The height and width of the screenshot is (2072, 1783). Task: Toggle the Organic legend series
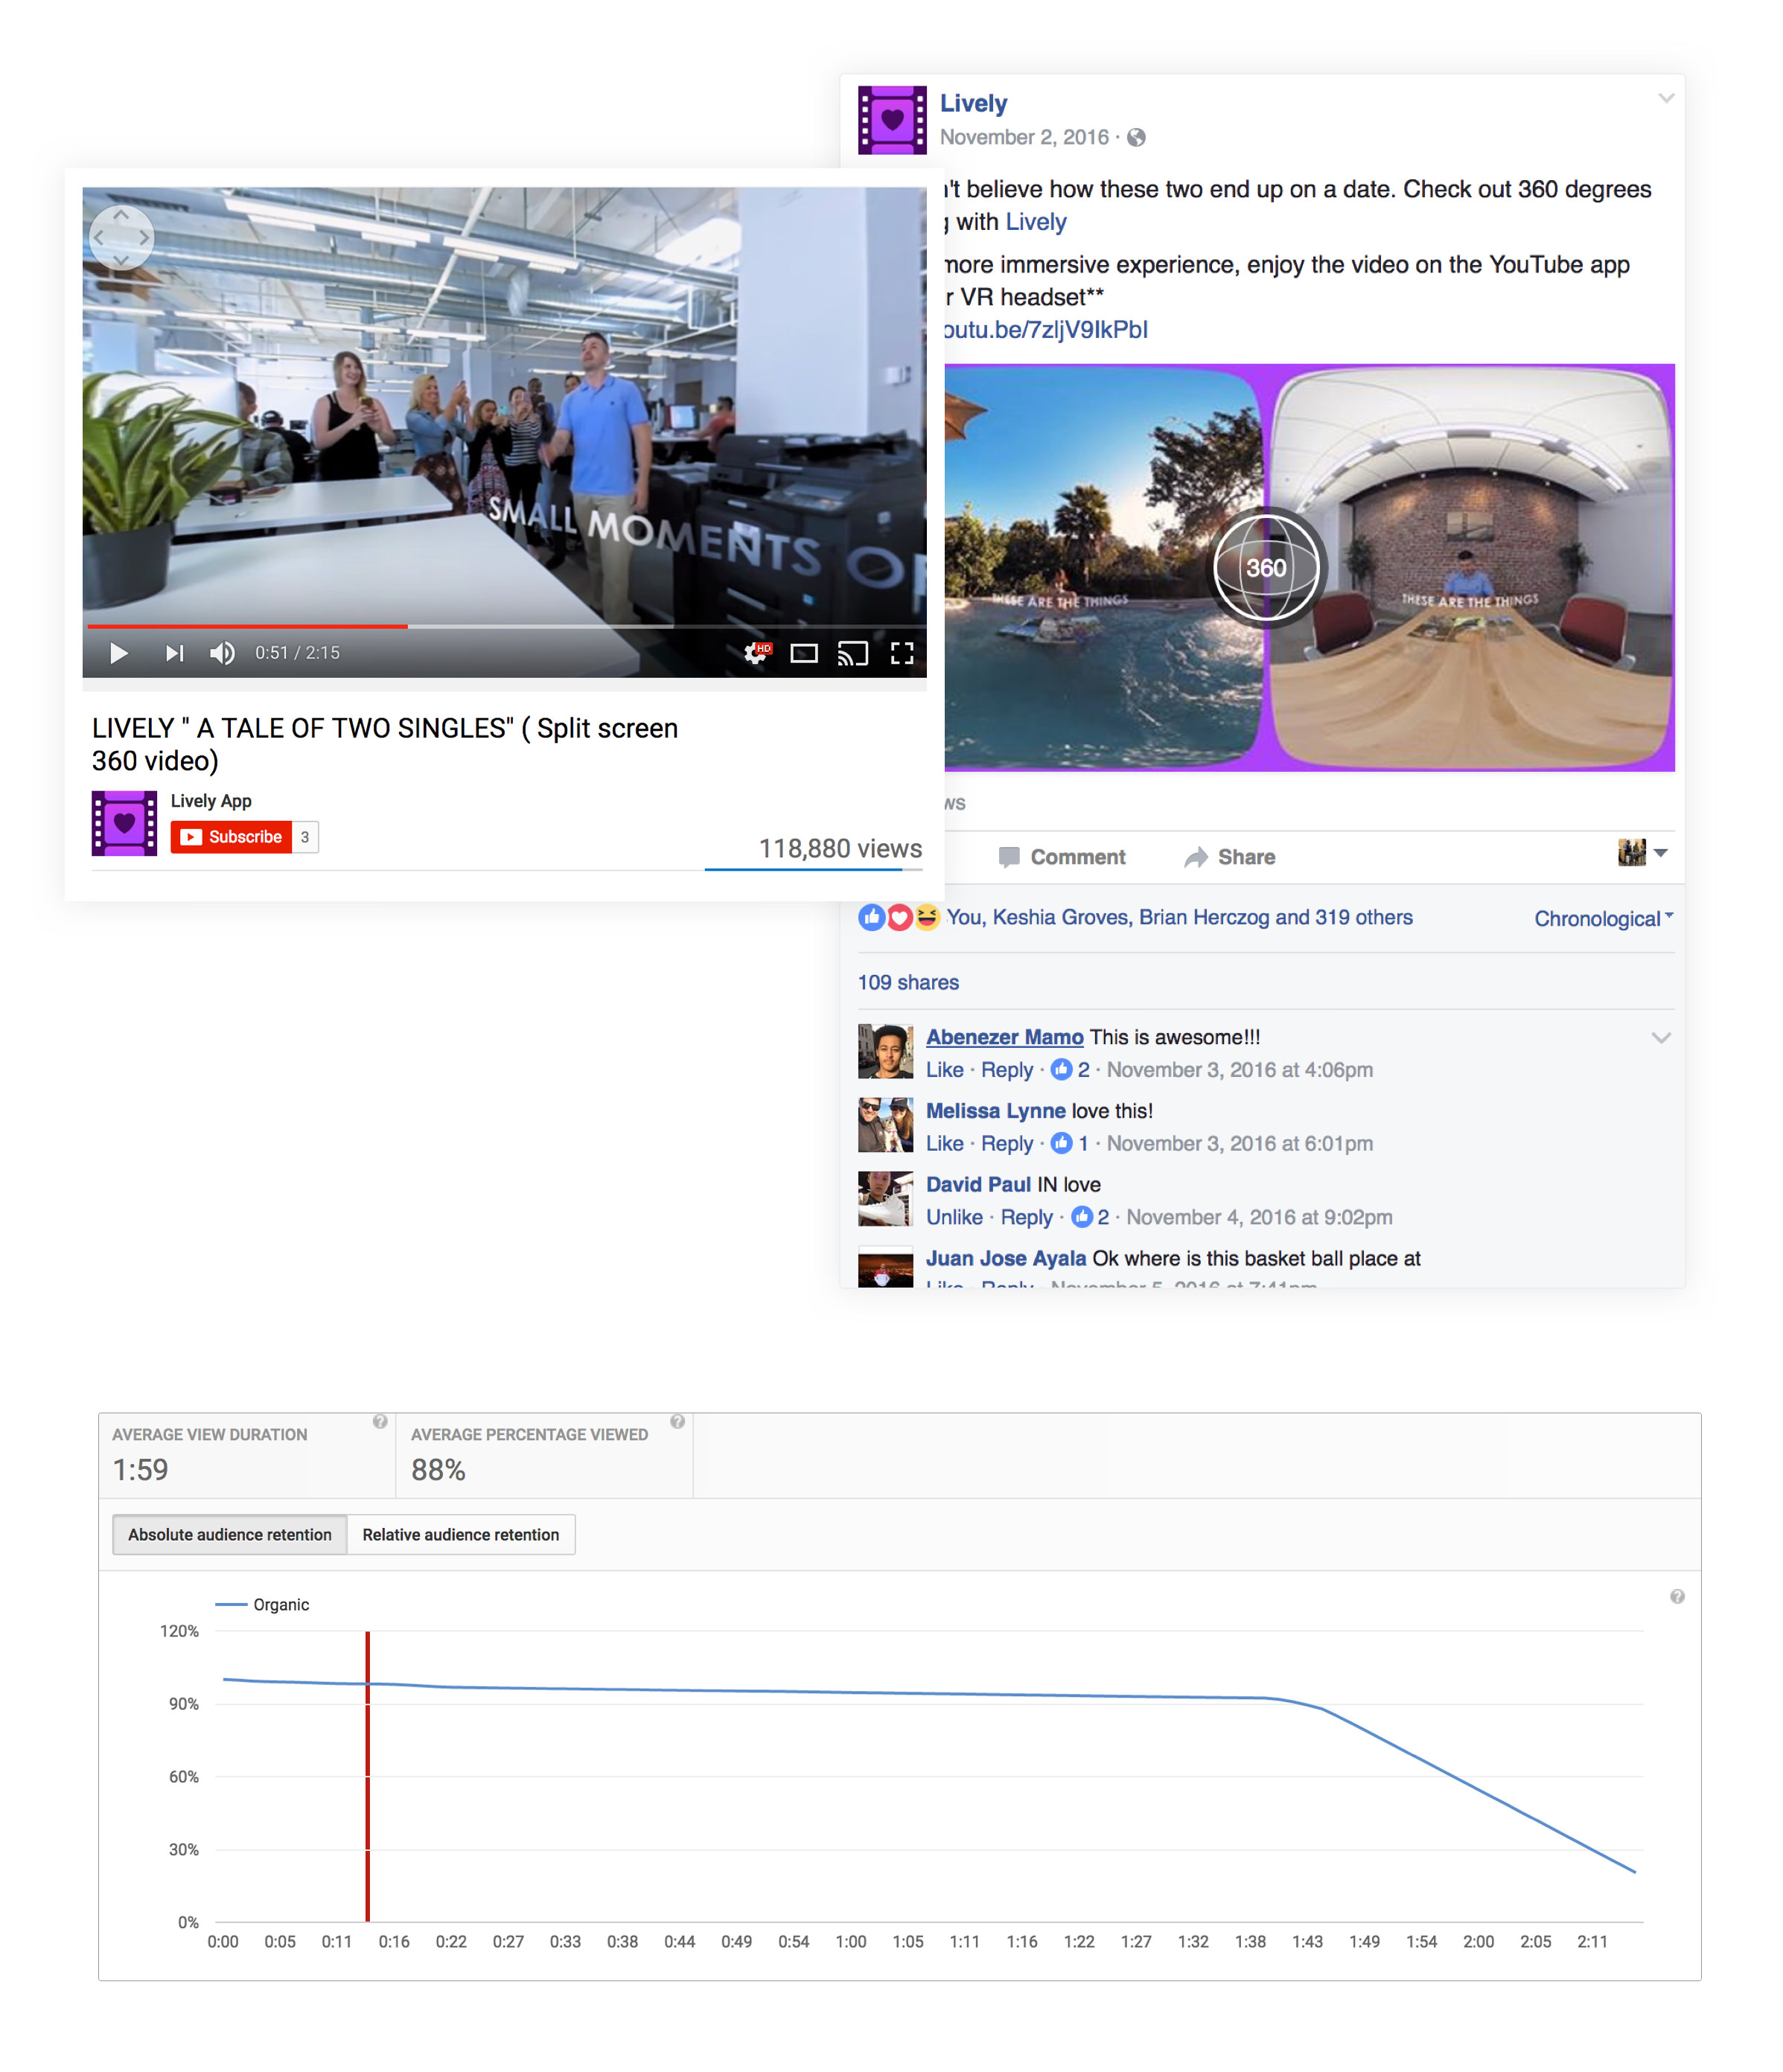[x=262, y=1605]
